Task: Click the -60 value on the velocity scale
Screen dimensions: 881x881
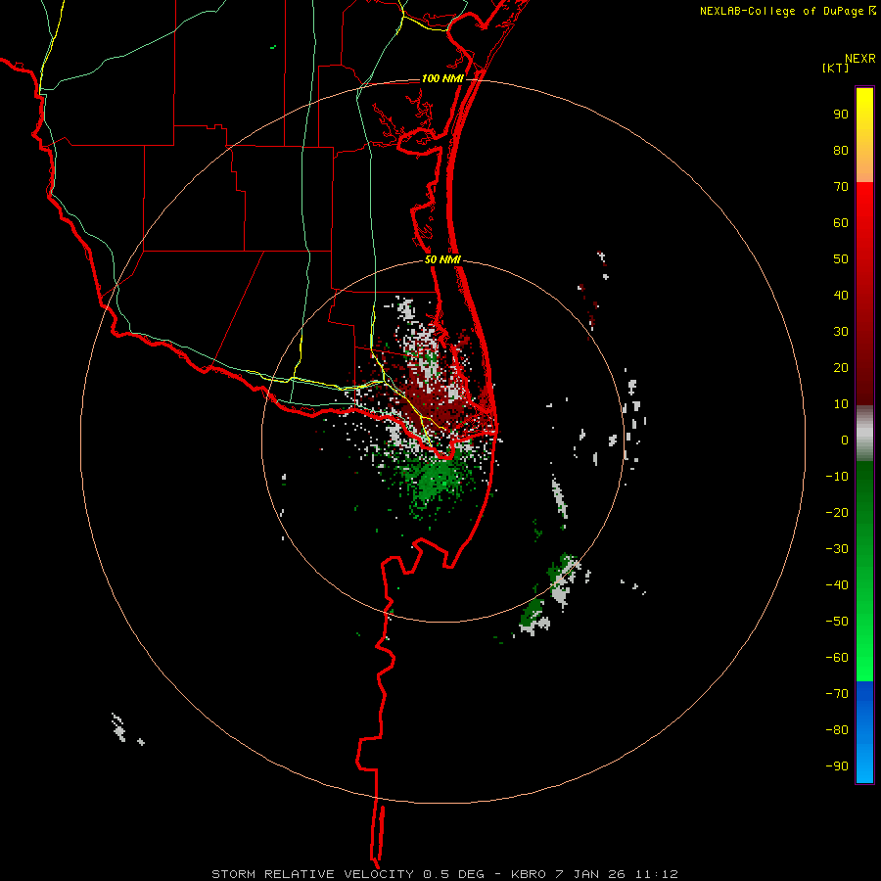Action: [x=837, y=658]
